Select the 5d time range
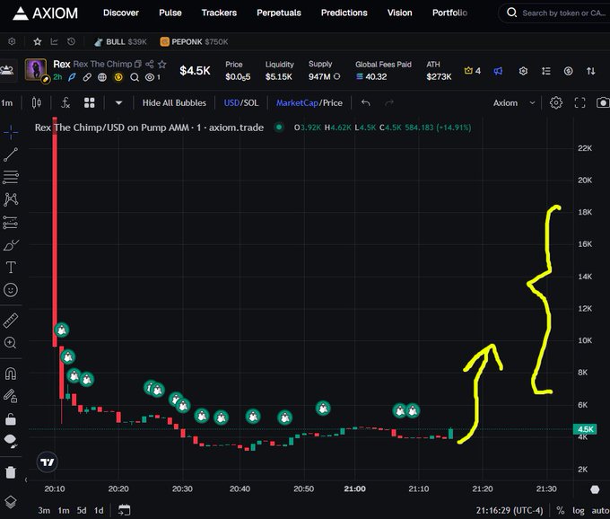This screenshot has height=519, width=610. click(82, 510)
